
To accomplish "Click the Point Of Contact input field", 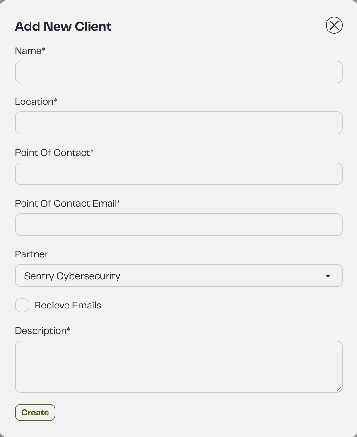I will click(x=178, y=174).
